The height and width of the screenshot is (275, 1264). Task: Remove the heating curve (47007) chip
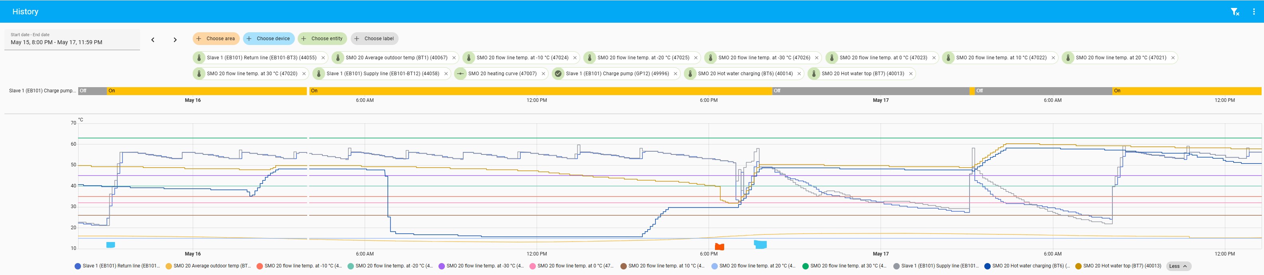point(543,74)
